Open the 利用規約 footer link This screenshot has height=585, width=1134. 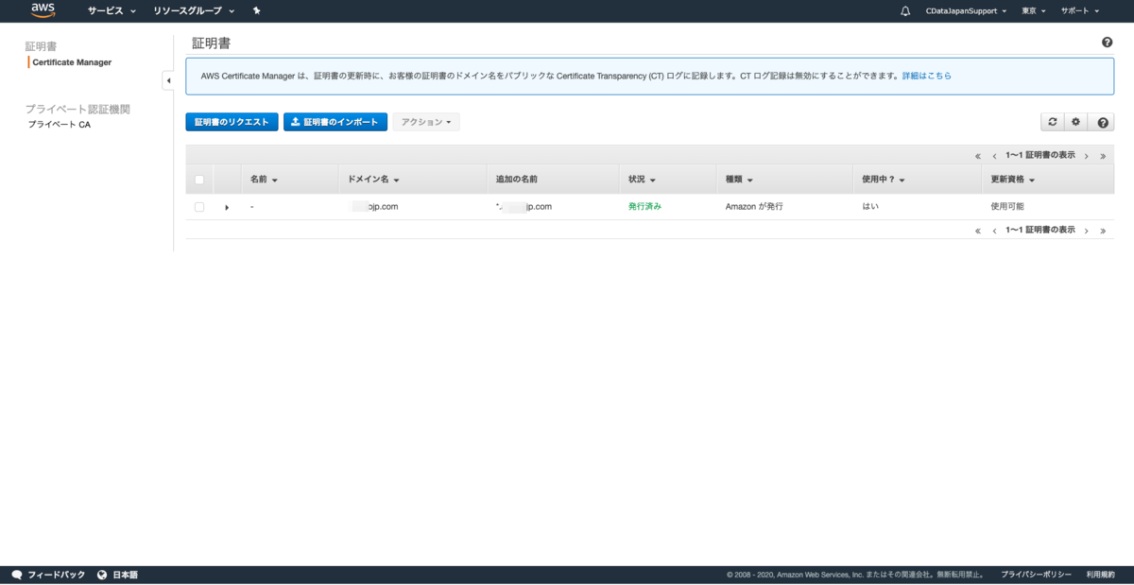click(x=1100, y=575)
